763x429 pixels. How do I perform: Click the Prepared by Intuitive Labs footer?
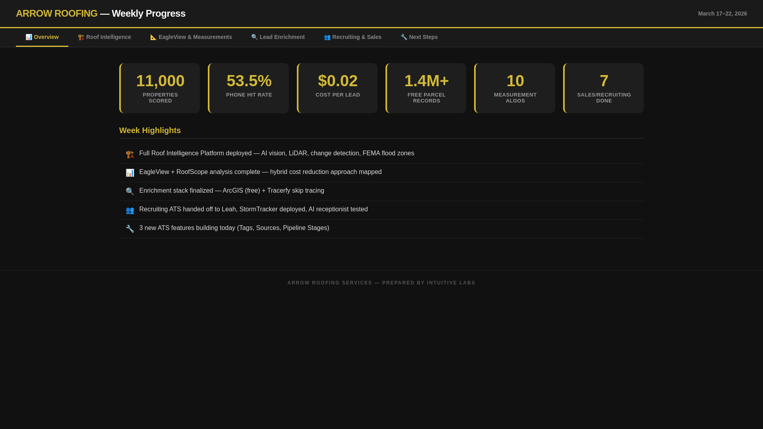381,283
